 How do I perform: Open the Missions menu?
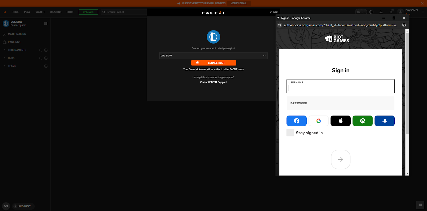coord(56,12)
